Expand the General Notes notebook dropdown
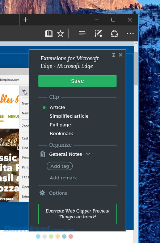The image size is (160, 243). click(88, 154)
